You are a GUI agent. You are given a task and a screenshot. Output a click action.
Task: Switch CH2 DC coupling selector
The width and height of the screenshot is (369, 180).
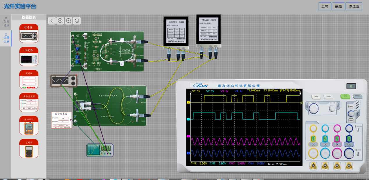tap(325, 145)
